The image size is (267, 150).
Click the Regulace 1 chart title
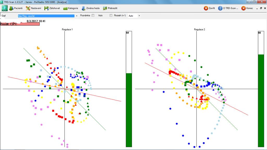(x=67, y=29)
